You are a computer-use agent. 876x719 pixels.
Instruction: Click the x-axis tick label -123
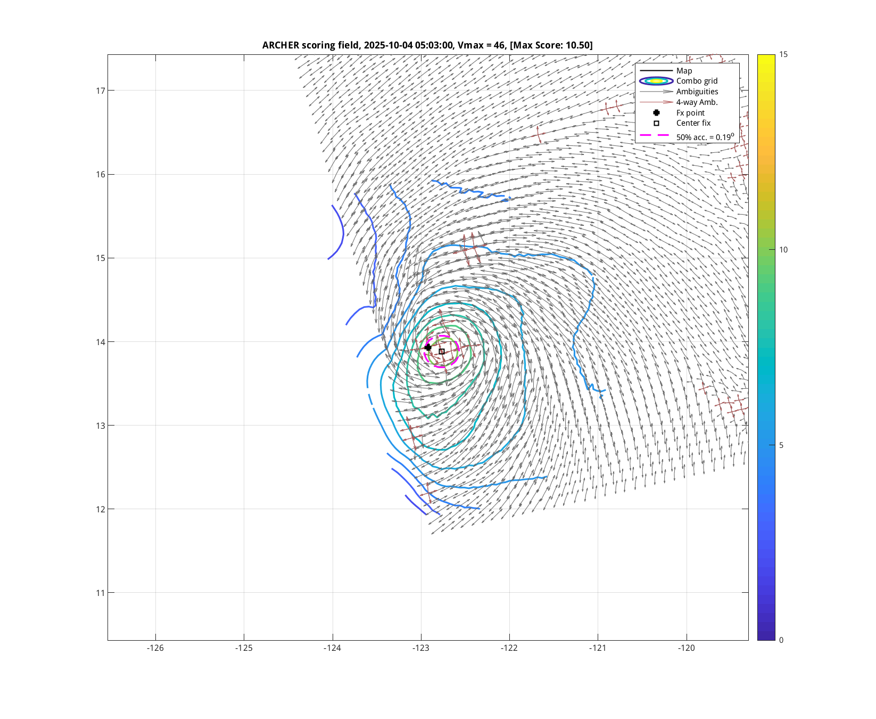pyautogui.click(x=421, y=648)
